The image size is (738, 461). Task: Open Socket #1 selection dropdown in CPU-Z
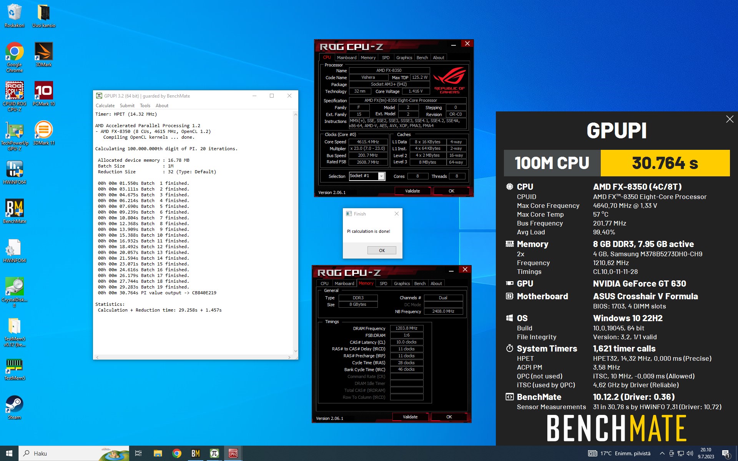(x=367, y=176)
